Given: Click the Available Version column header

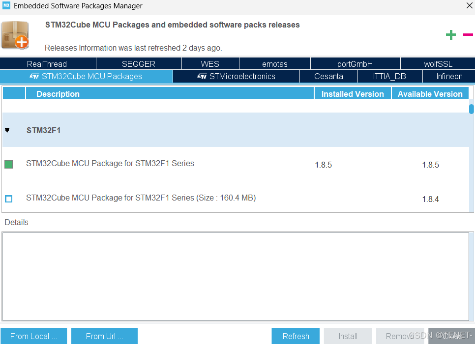Looking at the screenshot, I should pyautogui.click(x=430, y=93).
